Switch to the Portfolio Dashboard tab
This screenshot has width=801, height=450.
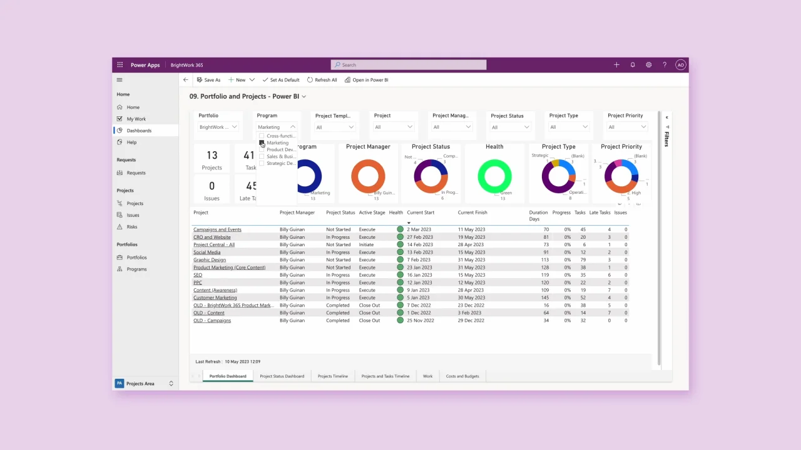click(228, 376)
